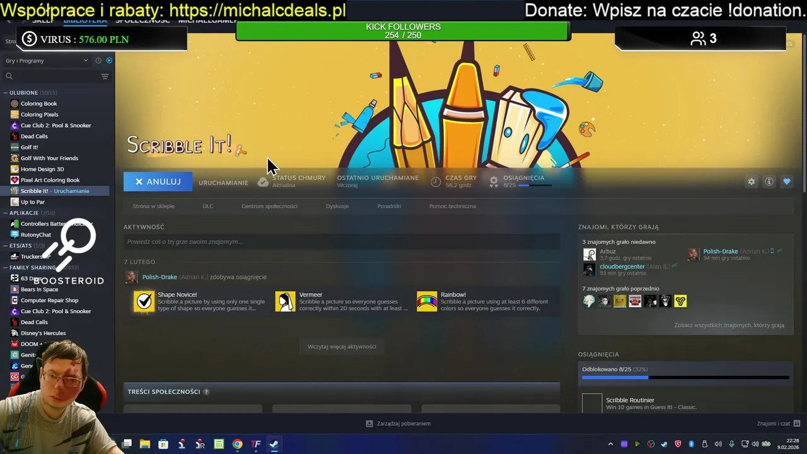Open the Gry i Programy dropdown
807x454 pixels.
47,61
